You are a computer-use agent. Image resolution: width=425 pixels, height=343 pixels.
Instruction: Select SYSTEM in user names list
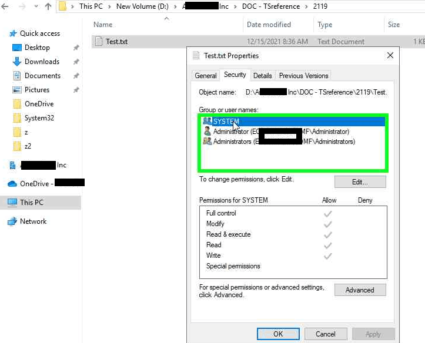[293, 121]
